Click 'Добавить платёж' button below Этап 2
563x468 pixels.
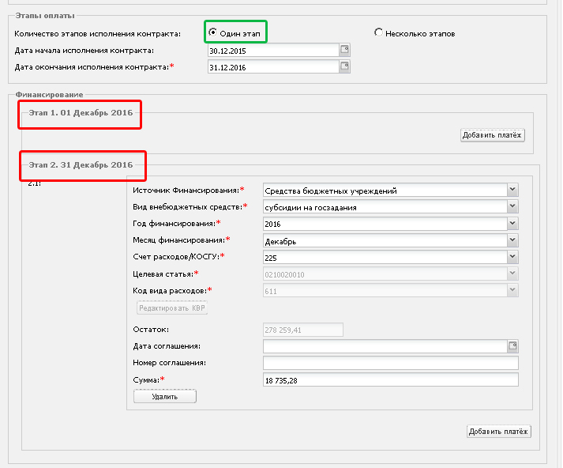click(499, 431)
